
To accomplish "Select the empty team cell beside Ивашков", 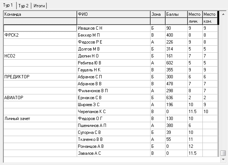I will click(40, 28).
